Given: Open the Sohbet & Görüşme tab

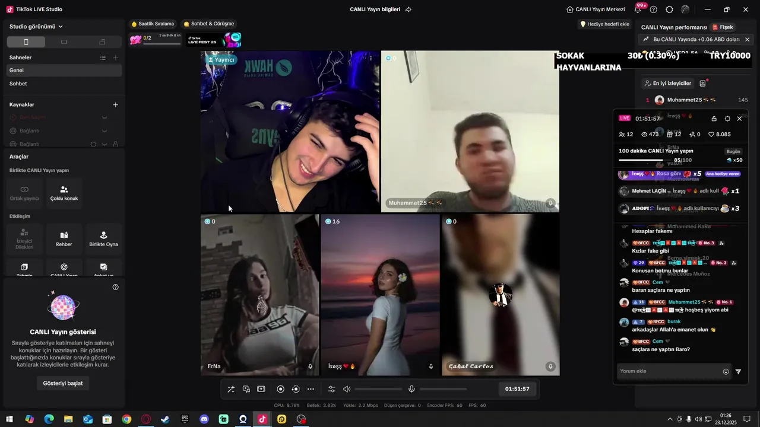Looking at the screenshot, I should tap(209, 24).
